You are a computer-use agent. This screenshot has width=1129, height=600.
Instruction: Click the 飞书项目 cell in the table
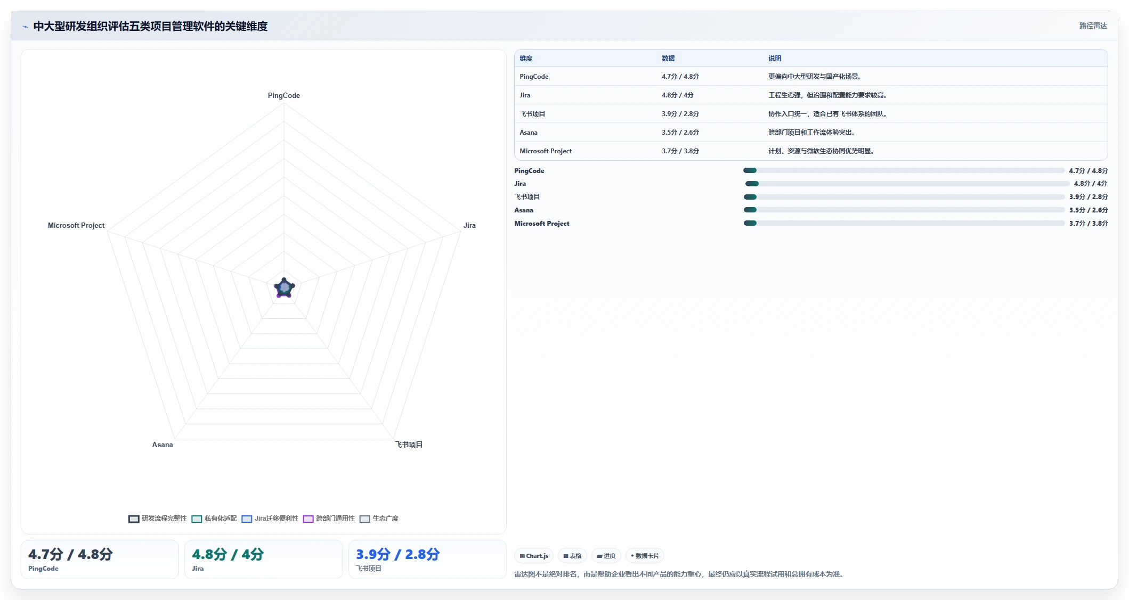point(532,114)
